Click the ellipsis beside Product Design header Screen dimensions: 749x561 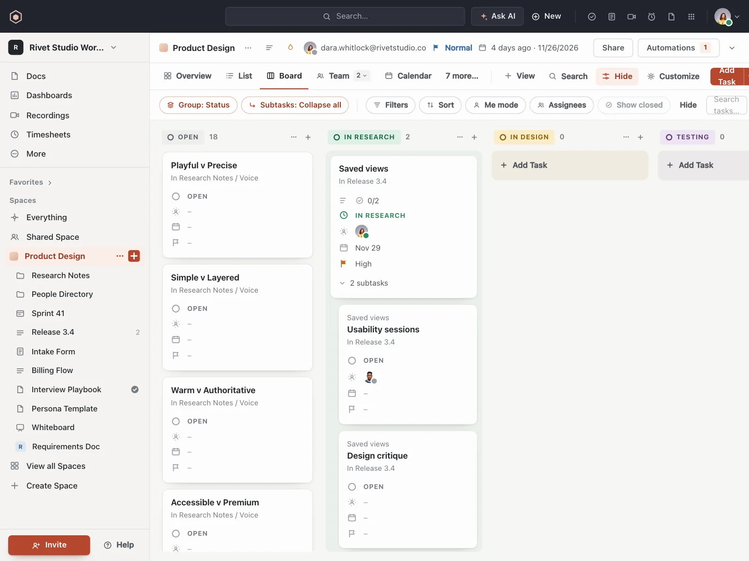tap(248, 48)
